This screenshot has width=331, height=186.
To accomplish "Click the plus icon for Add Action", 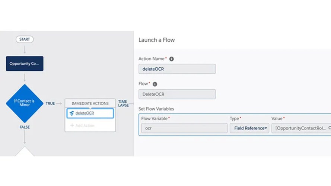I will (x=72, y=126).
